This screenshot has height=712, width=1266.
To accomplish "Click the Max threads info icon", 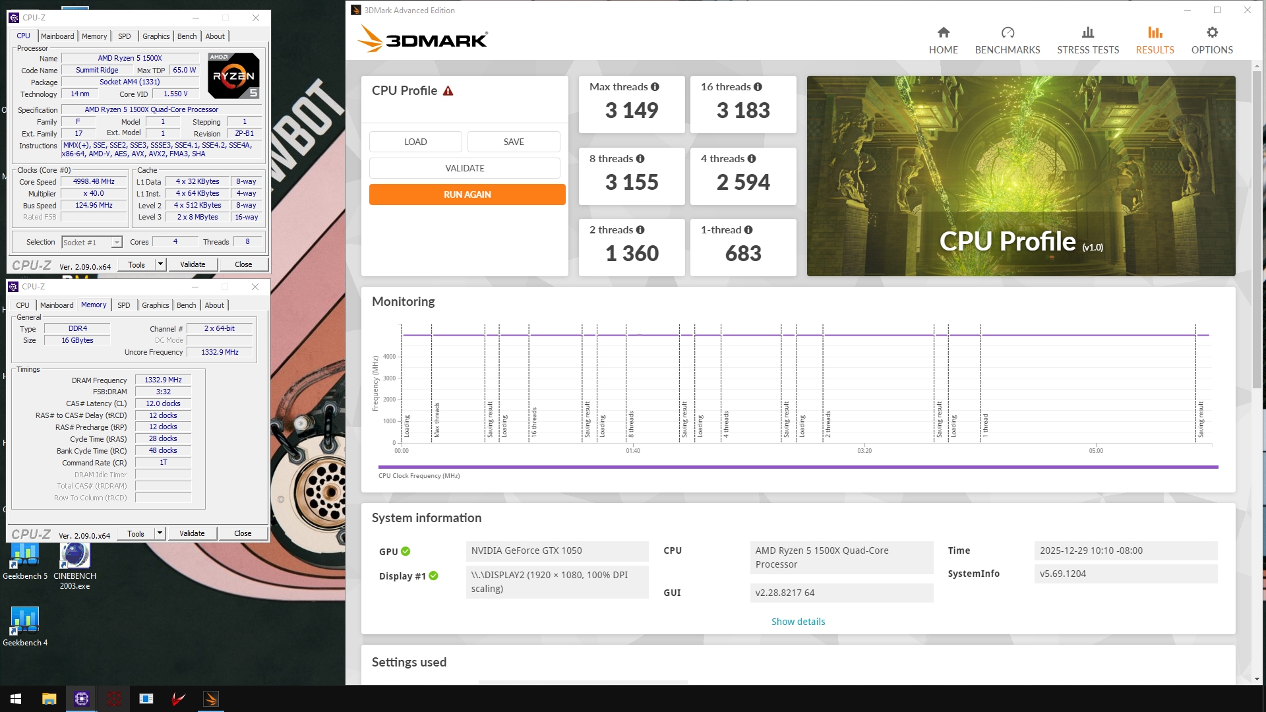I will 655,86.
